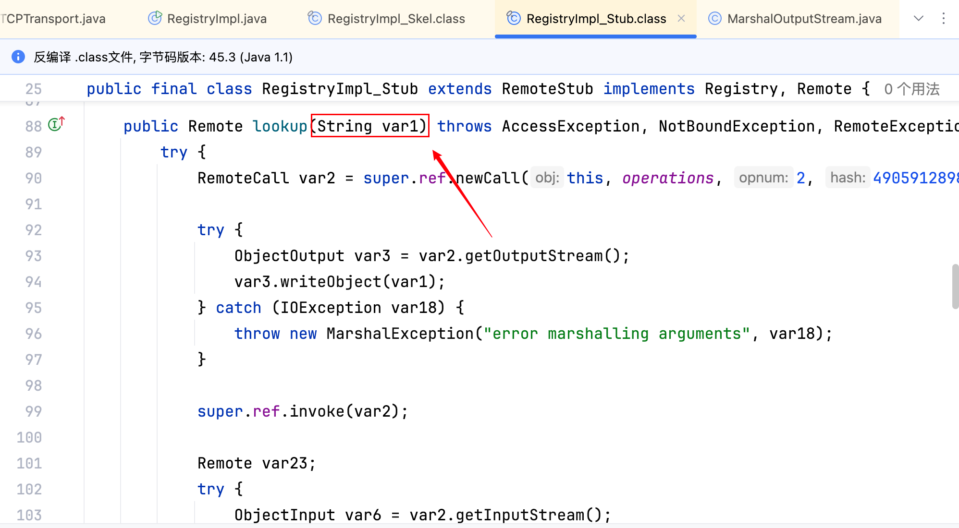Open MarshalOutputStream.java tab

tap(804, 19)
